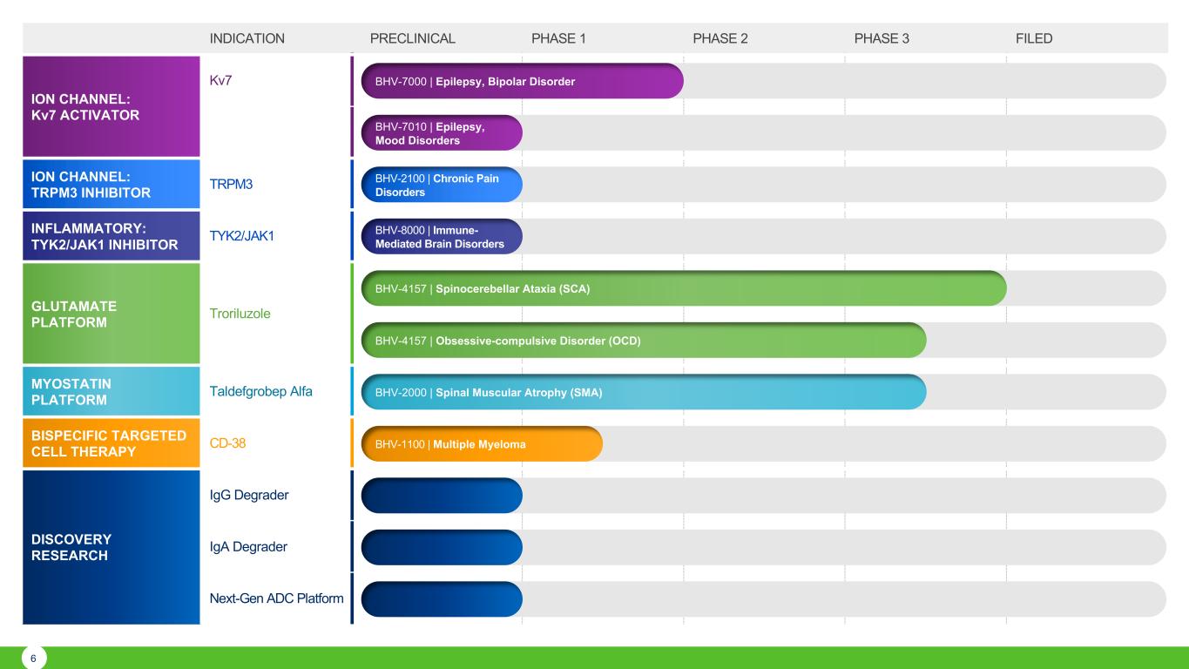
Task: Click the GLUTAMATE PLATFORM block
Action: pyautogui.click(x=111, y=314)
